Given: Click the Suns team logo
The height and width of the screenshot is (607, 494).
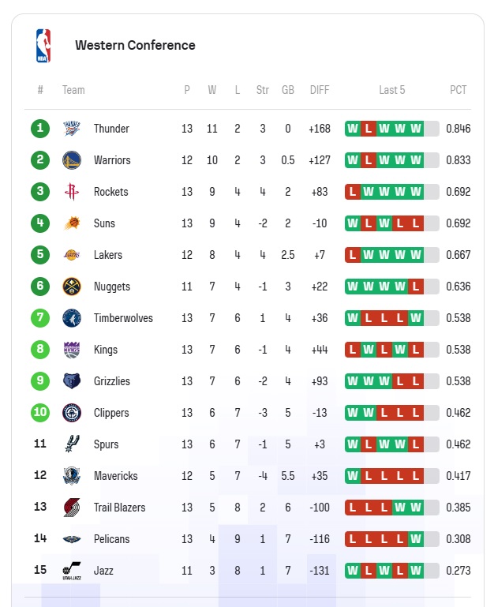Looking at the screenshot, I should click(x=72, y=223).
